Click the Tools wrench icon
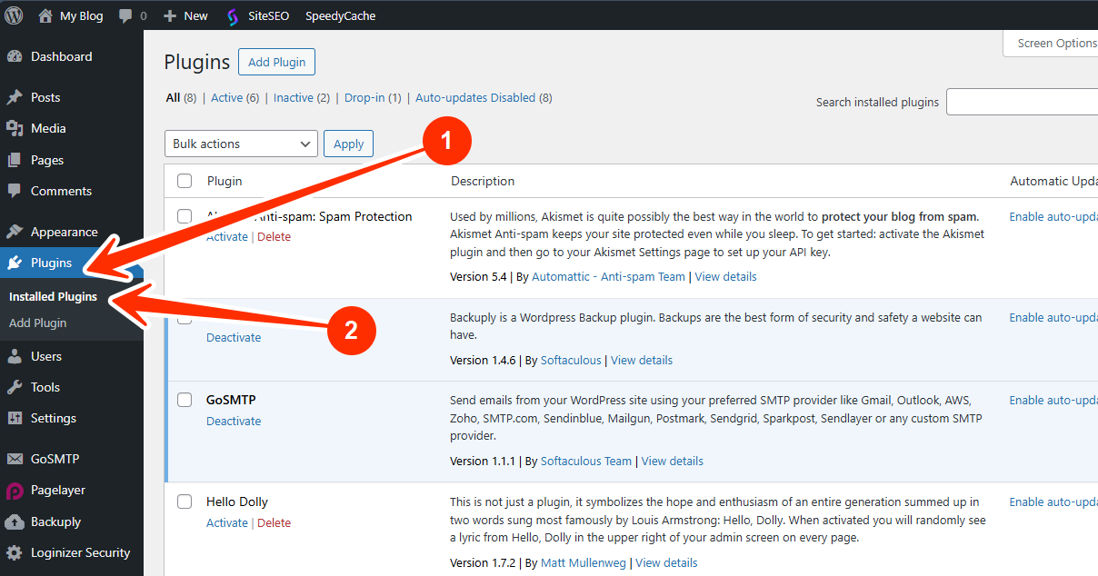 (15, 387)
